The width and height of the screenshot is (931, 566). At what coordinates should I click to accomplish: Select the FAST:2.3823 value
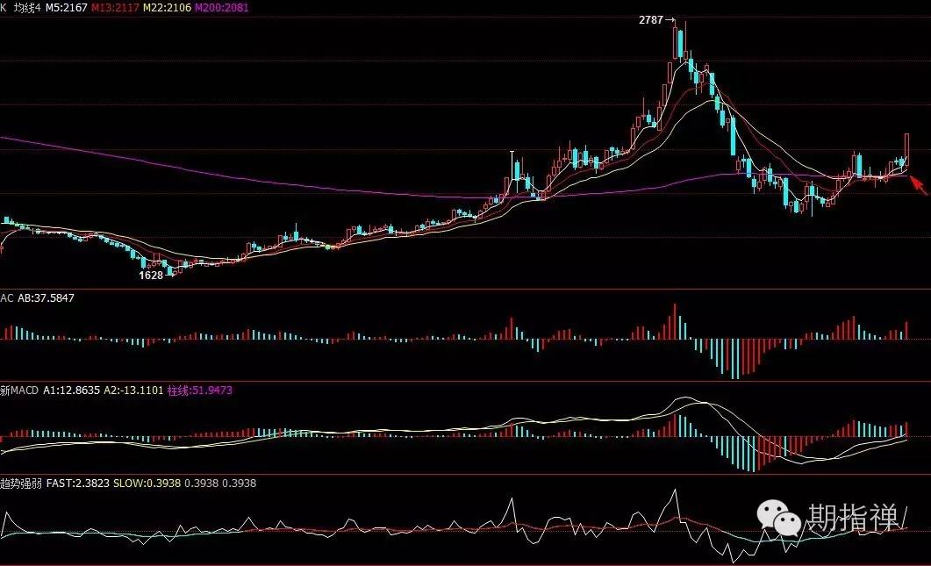(x=78, y=483)
